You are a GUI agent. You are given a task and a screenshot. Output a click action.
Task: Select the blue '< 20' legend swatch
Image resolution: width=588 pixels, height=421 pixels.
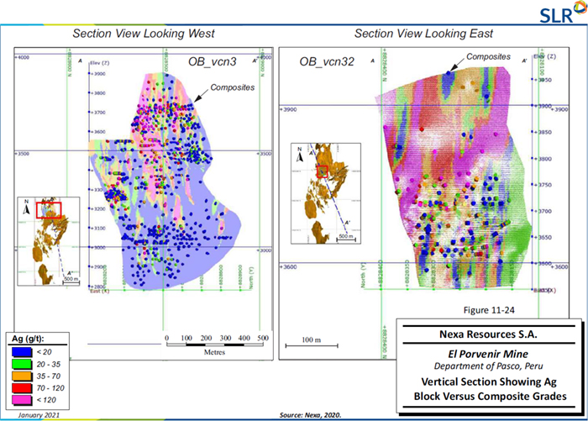tap(22, 352)
